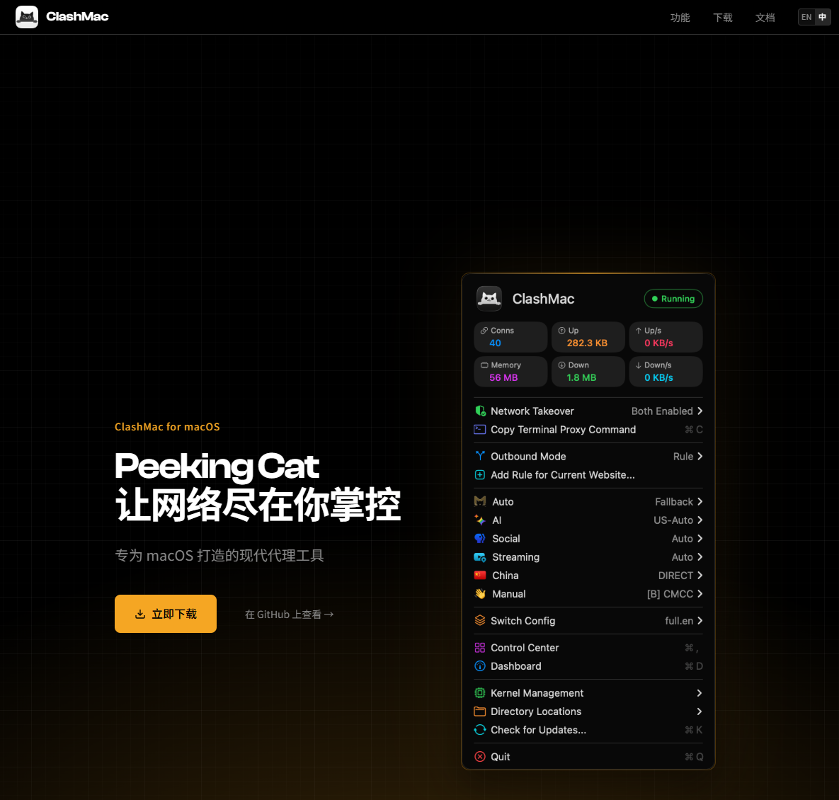Click the Network Takeover shield icon
This screenshot has width=839, height=800.
[480, 411]
